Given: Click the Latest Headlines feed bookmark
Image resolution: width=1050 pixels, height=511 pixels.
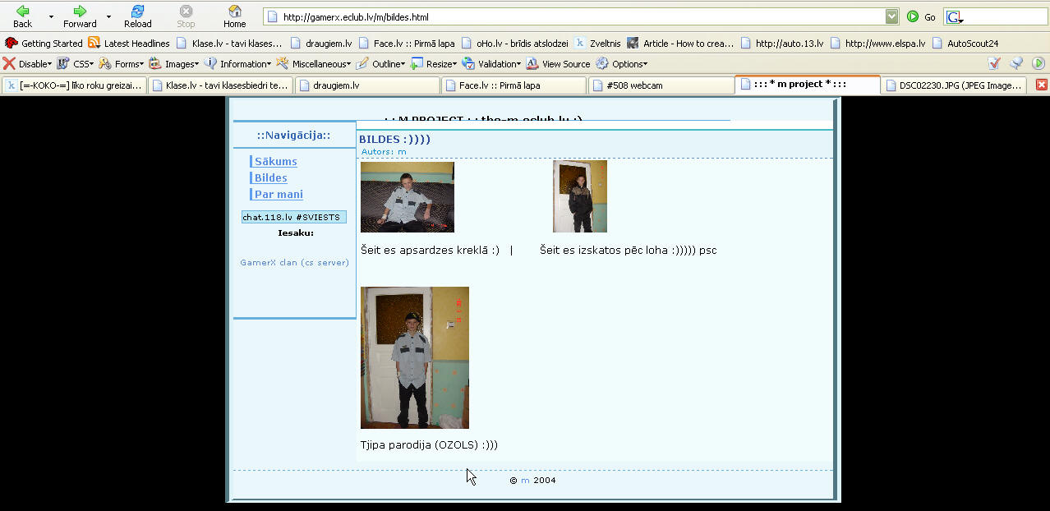Looking at the screenshot, I should tap(129, 44).
